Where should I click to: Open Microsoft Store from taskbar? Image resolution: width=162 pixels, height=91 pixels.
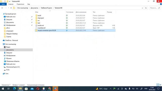[26, 89]
